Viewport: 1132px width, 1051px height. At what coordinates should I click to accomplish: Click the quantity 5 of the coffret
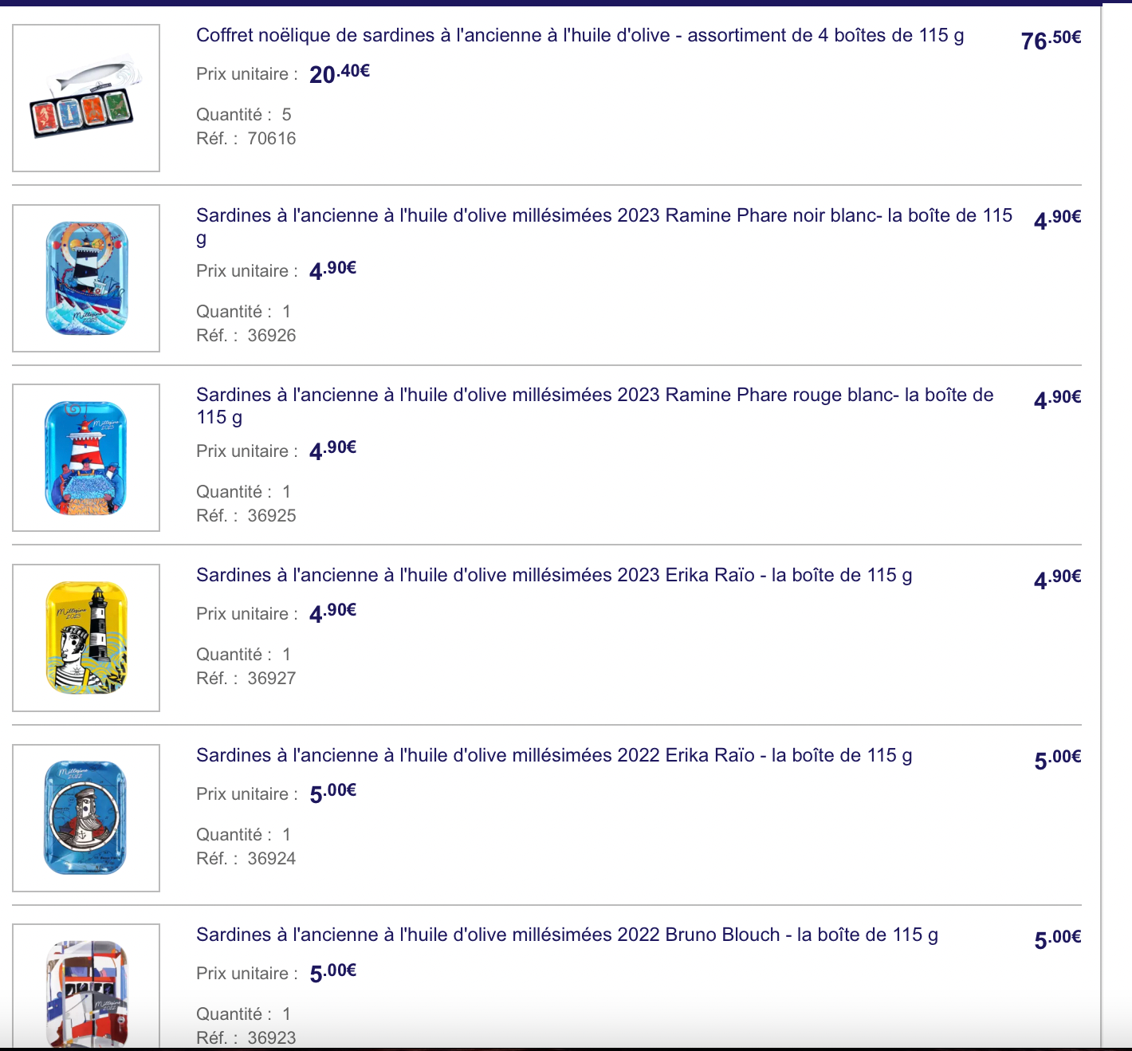(286, 115)
